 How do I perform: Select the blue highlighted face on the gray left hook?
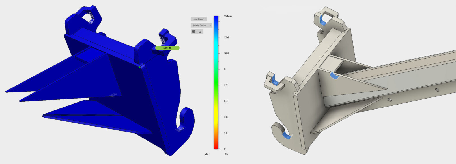pyautogui.click(x=275, y=83)
